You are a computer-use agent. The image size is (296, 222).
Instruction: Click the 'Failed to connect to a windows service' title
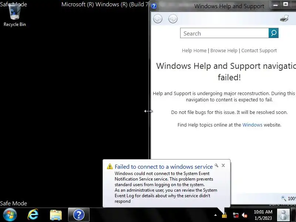164,167
